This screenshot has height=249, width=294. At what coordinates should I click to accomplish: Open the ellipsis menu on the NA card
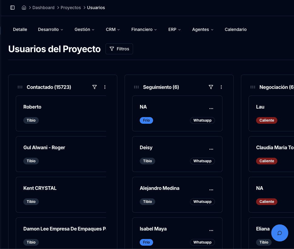211,108
